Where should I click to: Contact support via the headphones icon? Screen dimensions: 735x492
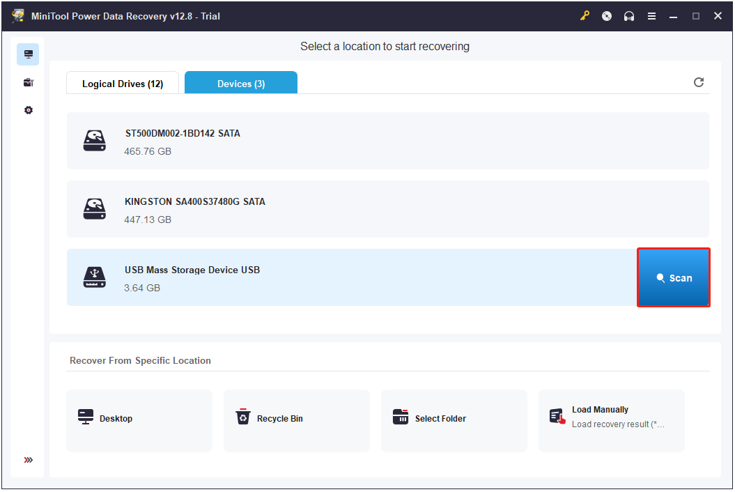pos(628,15)
